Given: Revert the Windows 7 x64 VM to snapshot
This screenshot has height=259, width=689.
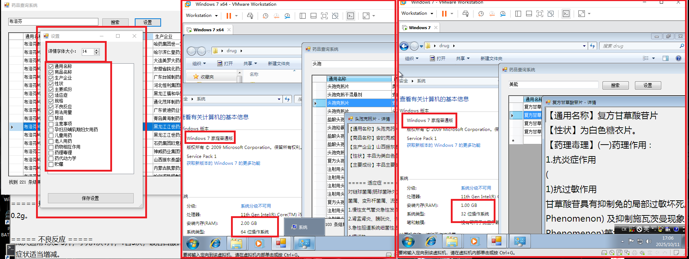Looking at the screenshot, I should point(276,16).
